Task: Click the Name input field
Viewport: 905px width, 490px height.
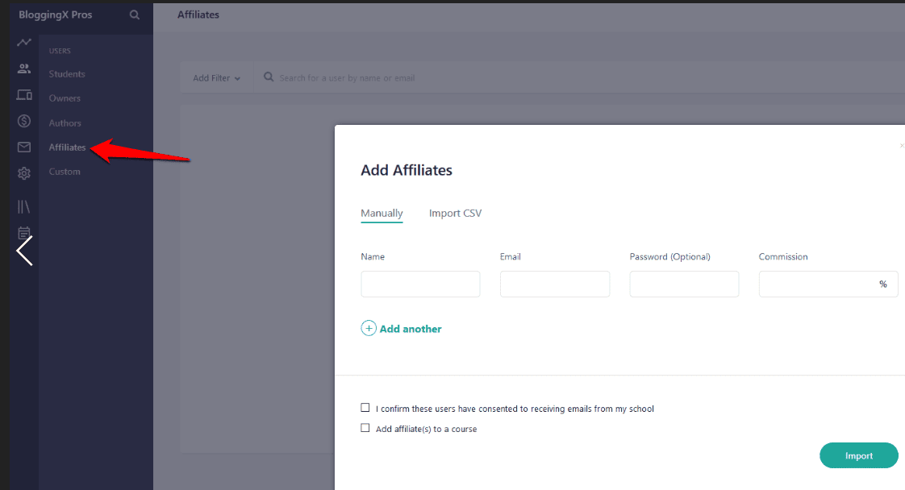Action: pos(420,284)
